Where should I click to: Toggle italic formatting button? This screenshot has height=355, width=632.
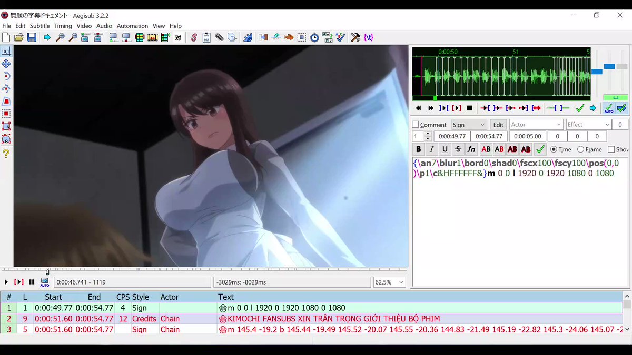point(432,149)
